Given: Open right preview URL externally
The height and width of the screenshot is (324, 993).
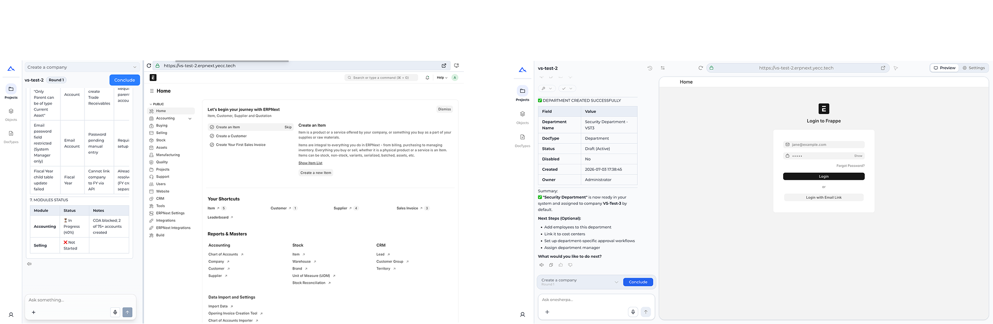Looking at the screenshot, I should click(x=883, y=68).
